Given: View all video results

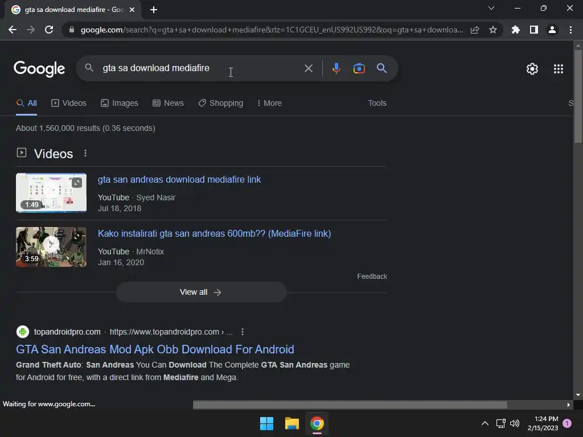Looking at the screenshot, I should point(201,292).
